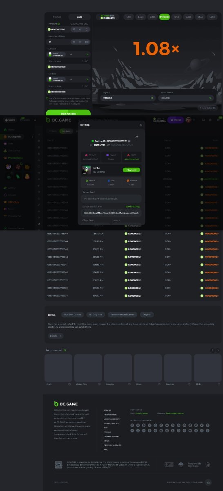Switch to the Manual betting tab
Screen dimensions: 223x491
coord(57,17)
